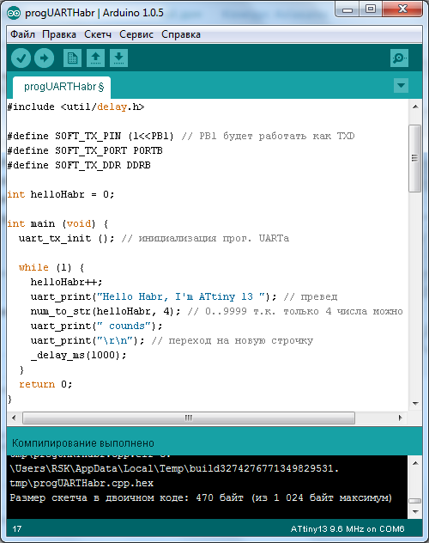Screen dimensions: 429x543
Task: Click the editor scroll down arrow
Action: point(415,404)
